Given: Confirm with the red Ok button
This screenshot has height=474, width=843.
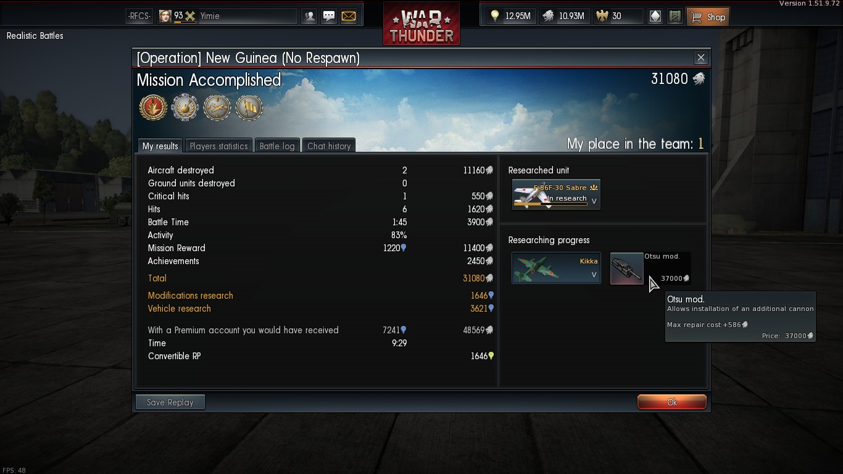Looking at the screenshot, I should click(x=671, y=402).
